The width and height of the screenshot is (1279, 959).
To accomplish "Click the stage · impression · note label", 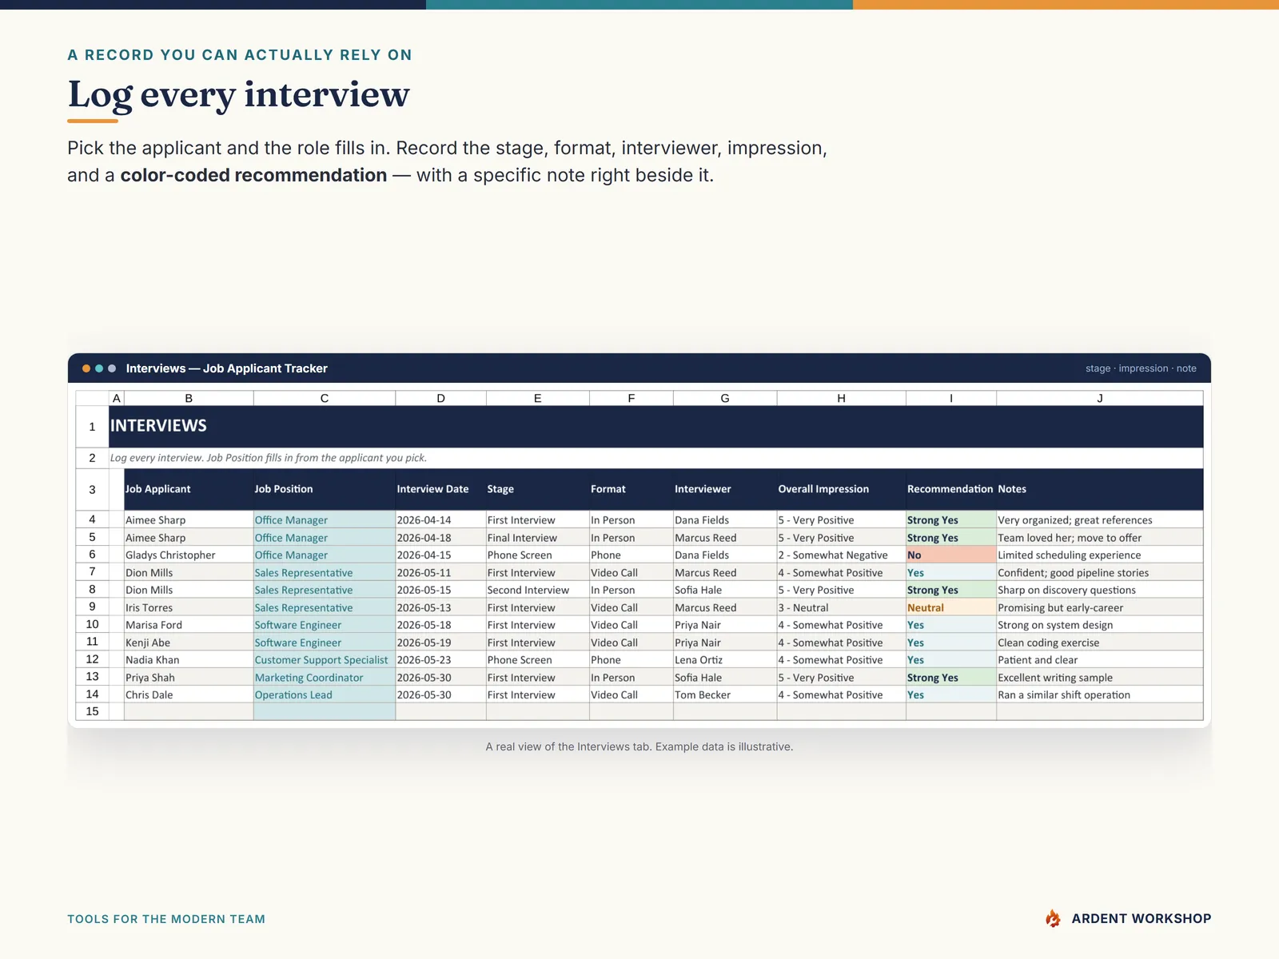I will coord(1141,368).
